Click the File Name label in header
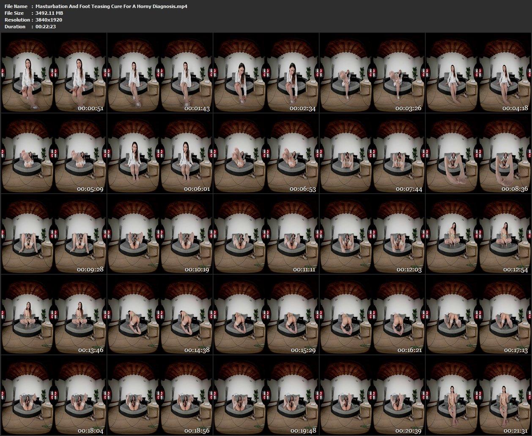 (16, 6)
